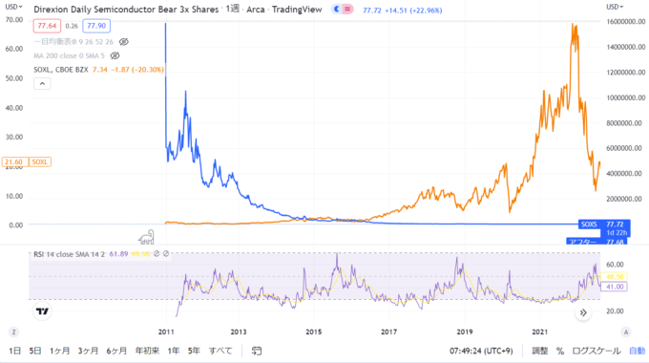Click the A auto-scale circle icon
This screenshot has width=649, height=363.
coord(626,331)
